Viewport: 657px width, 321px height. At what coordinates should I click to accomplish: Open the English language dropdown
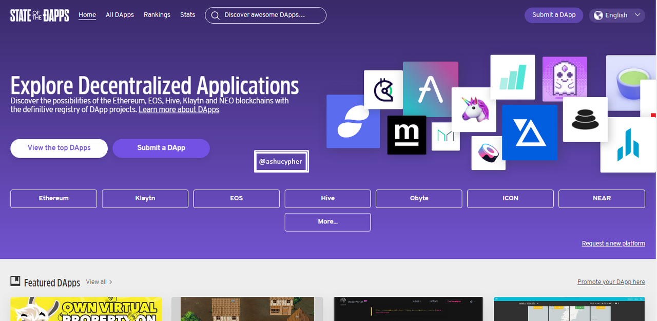pos(617,15)
